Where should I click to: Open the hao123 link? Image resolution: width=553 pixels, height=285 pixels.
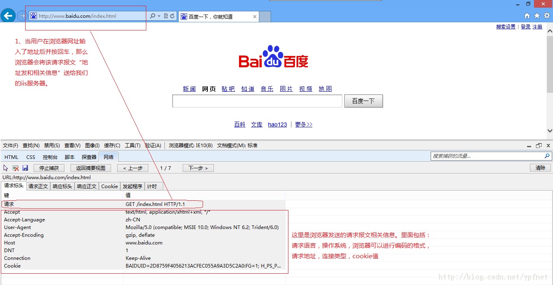(x=277, y=124)
